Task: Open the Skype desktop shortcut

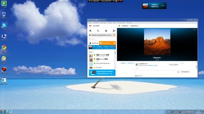Action: 4,26
